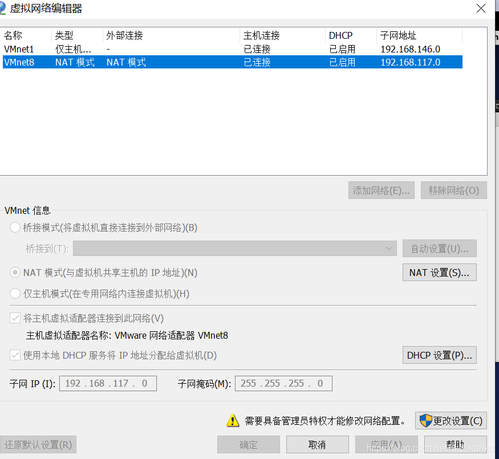Image resolution: width=499 pixels, height=459 pixels.
Task: Click 还原默认设置(R) button
Action: 38,444
